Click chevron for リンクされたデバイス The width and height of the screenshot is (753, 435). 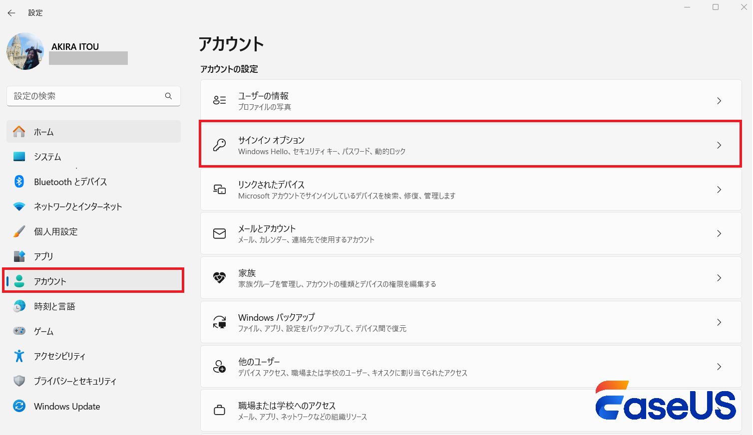point(719,190)
